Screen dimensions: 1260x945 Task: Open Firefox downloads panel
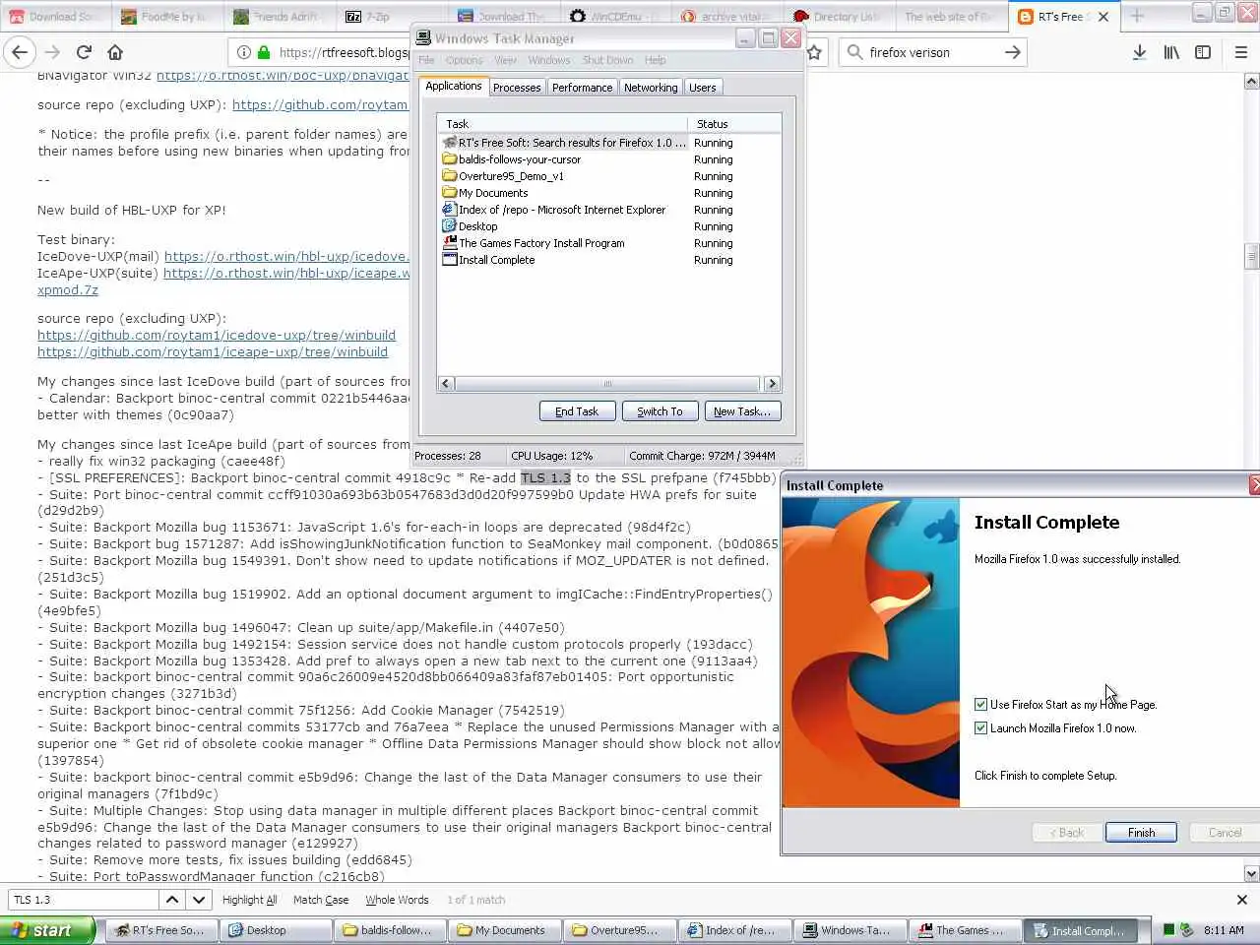click(x=1139, y=52)
